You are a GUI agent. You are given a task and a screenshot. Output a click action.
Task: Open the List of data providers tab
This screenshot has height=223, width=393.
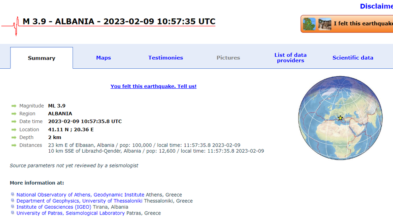coord(290,58)
